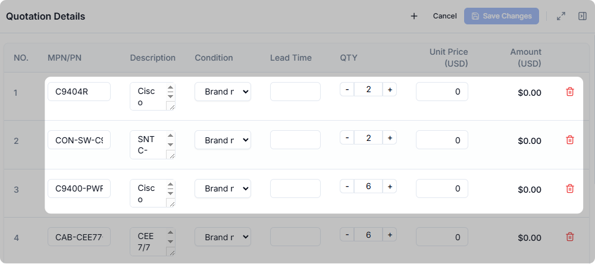Screen dimensions: 595x264
Task: Increase quantity for row 3
Action: (x=390, y=186)
